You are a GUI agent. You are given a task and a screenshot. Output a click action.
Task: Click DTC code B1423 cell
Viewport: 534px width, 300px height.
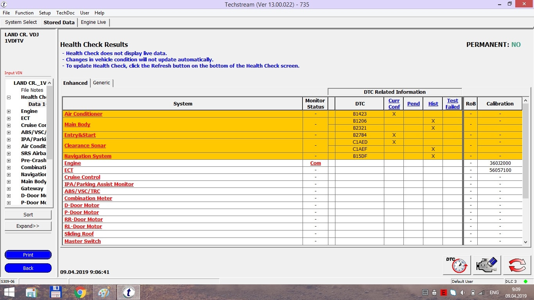click(x=360, y=114)
